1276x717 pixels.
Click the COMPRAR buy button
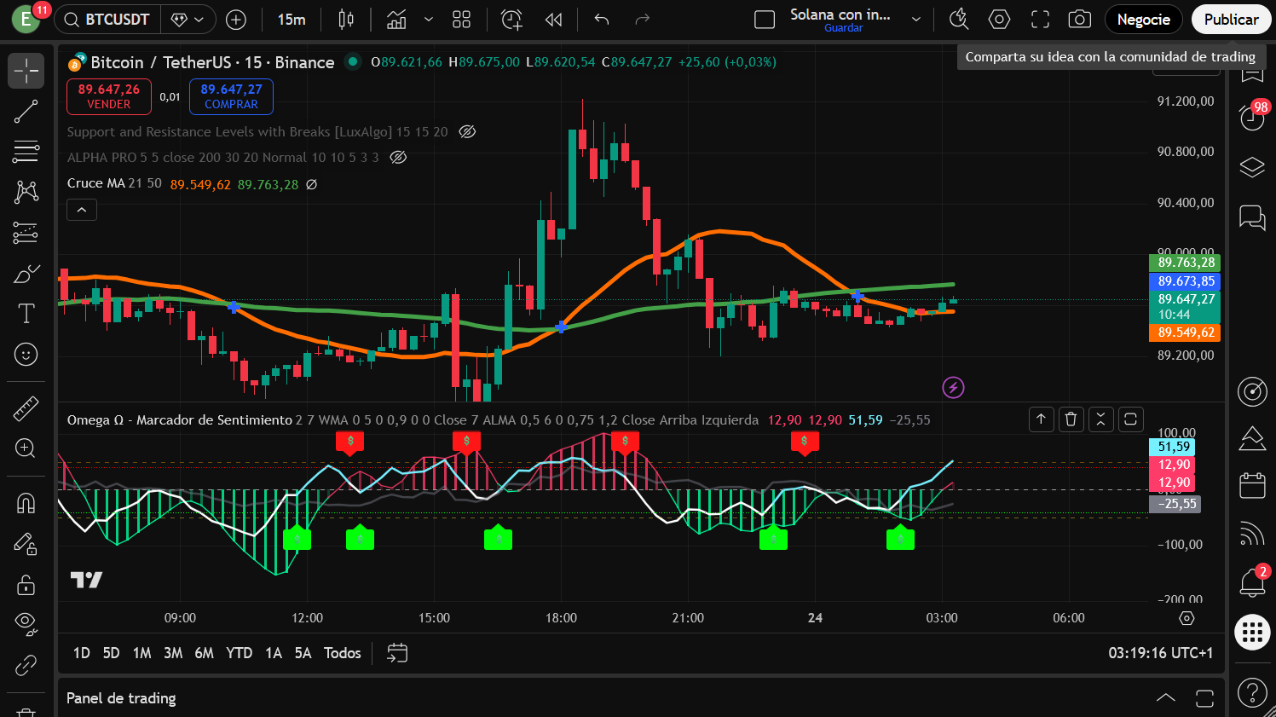pos(231,96)
